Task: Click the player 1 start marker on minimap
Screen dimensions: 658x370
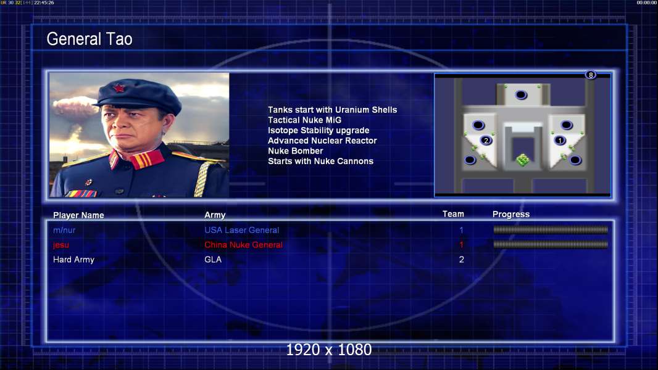Action: [x=560, y=141]
